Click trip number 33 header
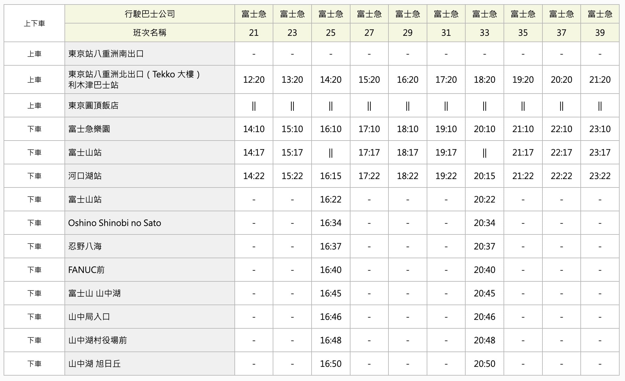 tap(485, 33)
